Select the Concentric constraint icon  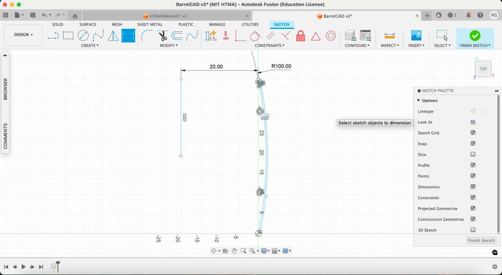point(331,36)
